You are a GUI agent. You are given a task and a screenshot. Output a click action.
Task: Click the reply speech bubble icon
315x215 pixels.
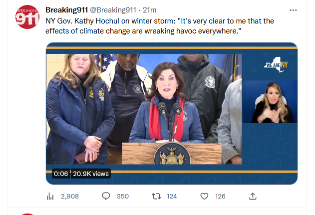coord(106,196)
